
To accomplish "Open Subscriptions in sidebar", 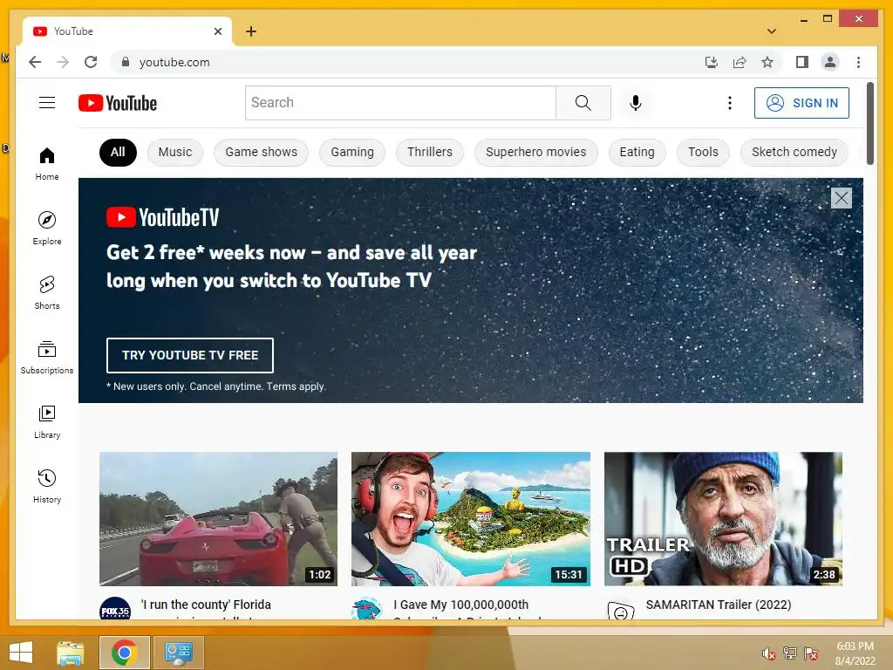I will (47, 357).
